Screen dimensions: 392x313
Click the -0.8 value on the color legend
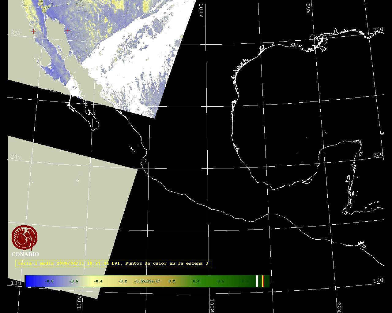coord(49,281)
